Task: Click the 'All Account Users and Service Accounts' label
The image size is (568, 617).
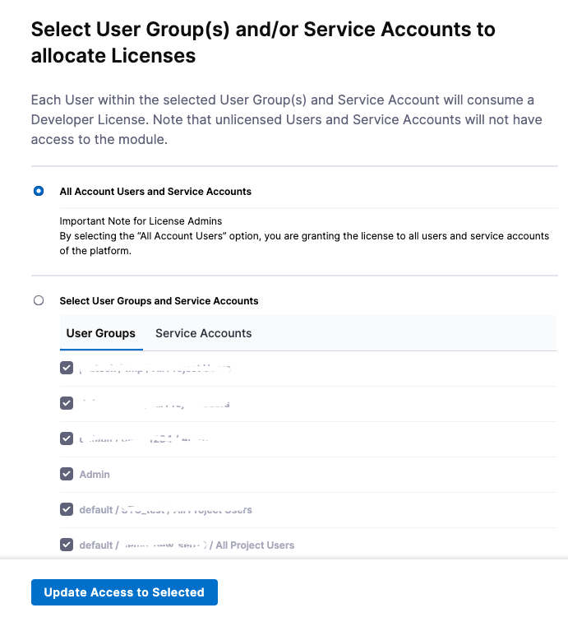Action: (x=155, y=192)
